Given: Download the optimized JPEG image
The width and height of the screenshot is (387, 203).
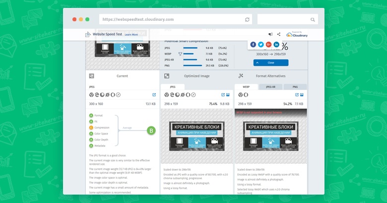Looking at the screenshot, I should tap(228, 95).
